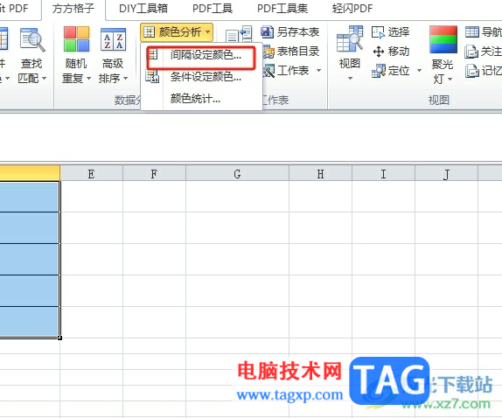Screen dimensions: 502x418
Task: Select column J header
Action: [446, 174]
